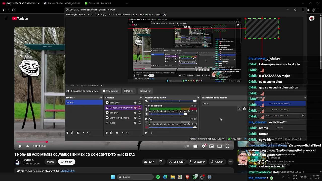
Task: Open Colección de Escenas menu
Action: coord(127,15)
